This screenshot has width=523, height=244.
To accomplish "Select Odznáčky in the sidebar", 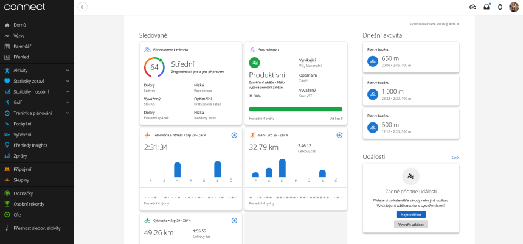I will 23,193.
